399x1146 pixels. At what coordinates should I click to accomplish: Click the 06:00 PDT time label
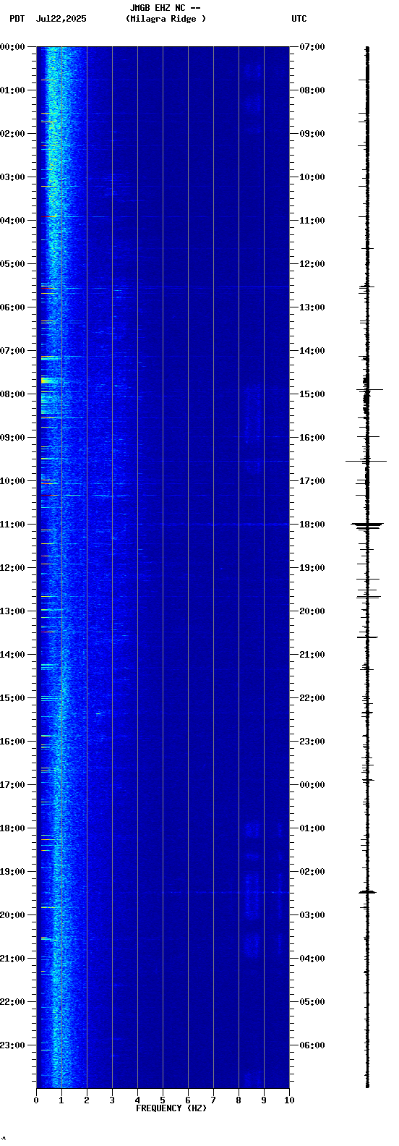12,307
